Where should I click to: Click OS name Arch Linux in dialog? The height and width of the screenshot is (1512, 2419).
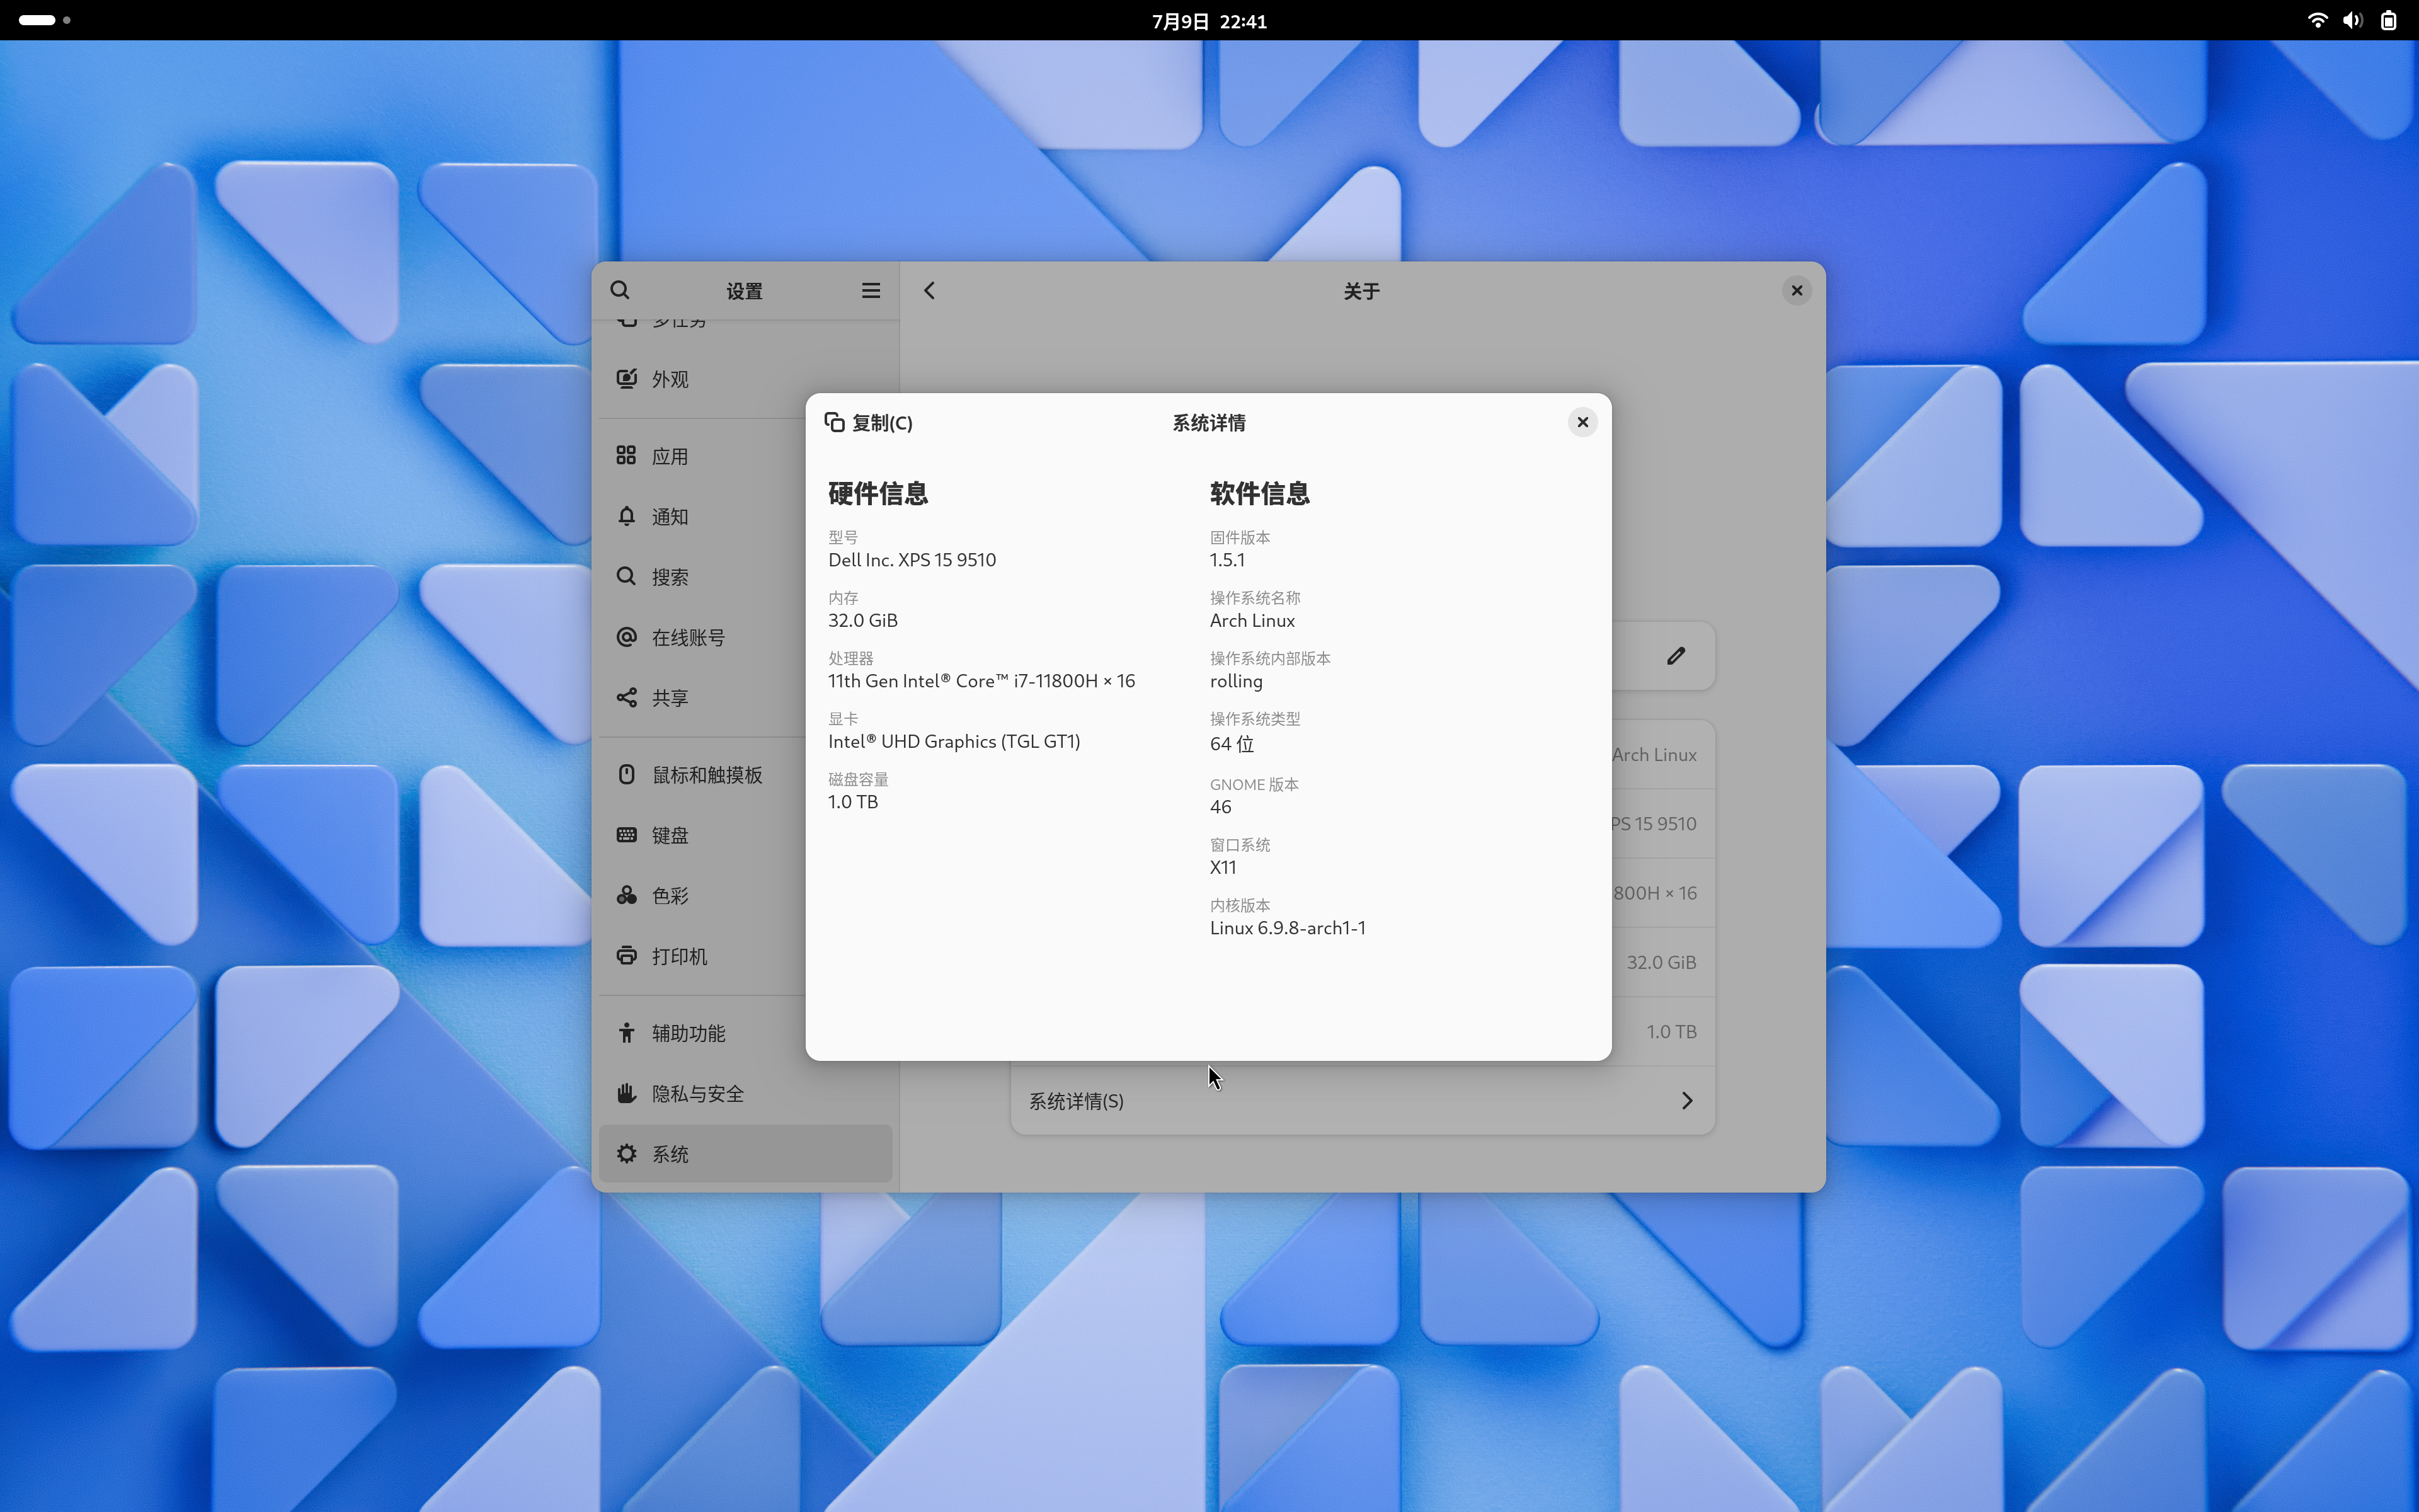[x=1252, y=621]
